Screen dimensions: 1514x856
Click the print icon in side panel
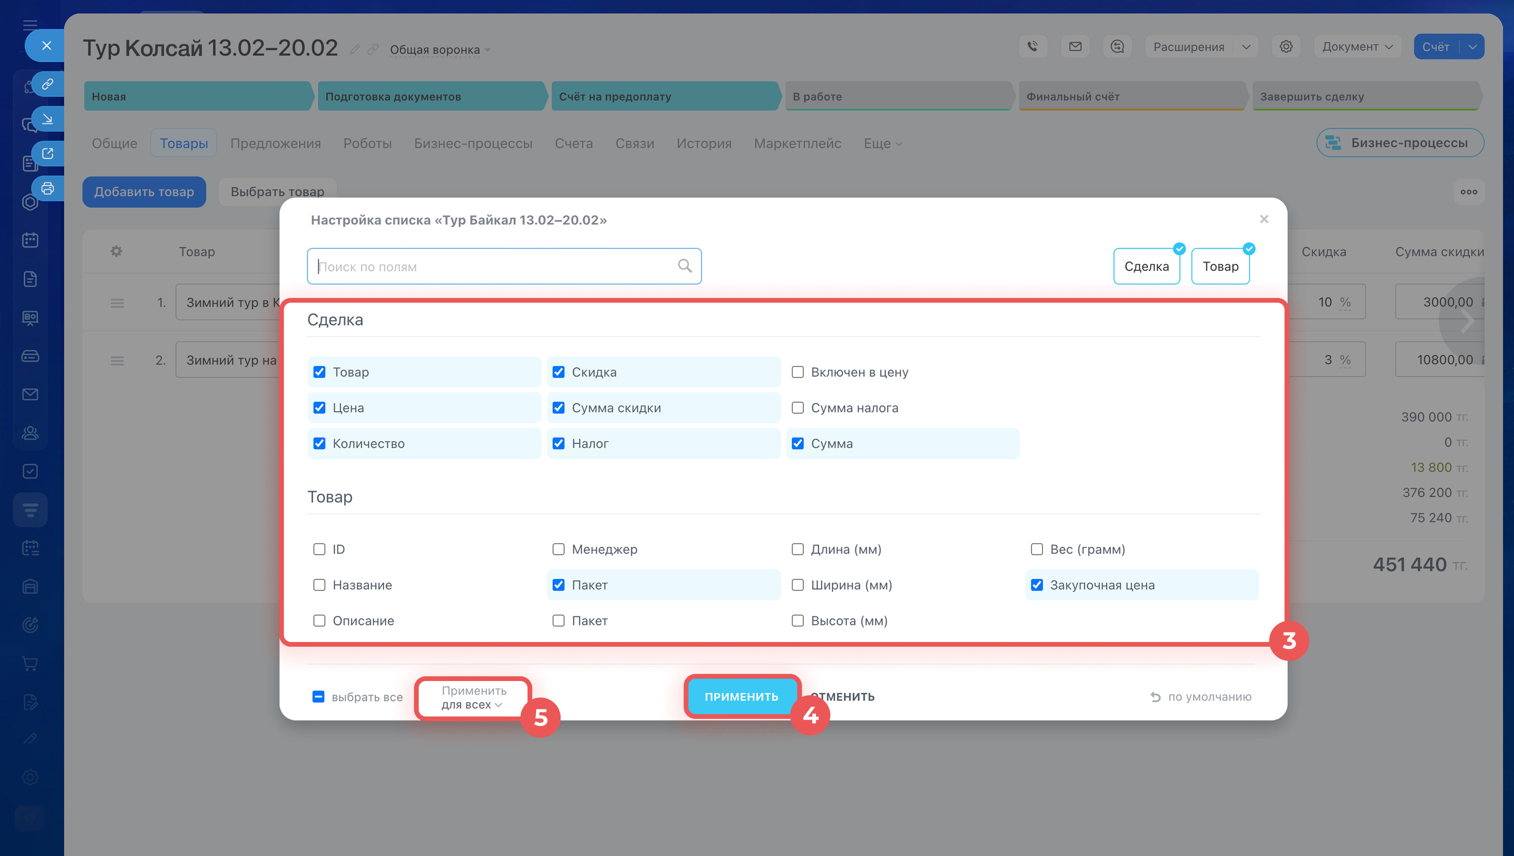(48, 189)
